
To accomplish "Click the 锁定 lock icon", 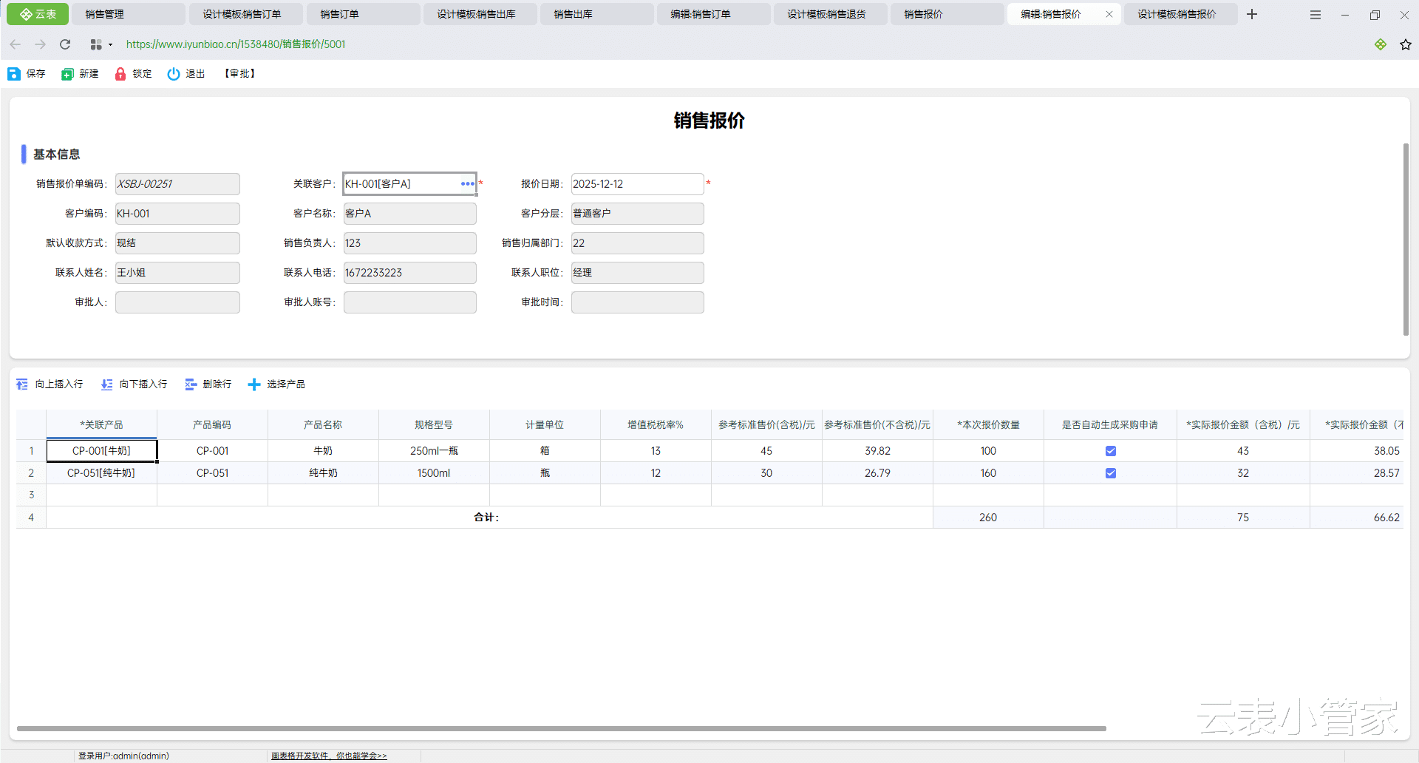I will coord(120,74).
